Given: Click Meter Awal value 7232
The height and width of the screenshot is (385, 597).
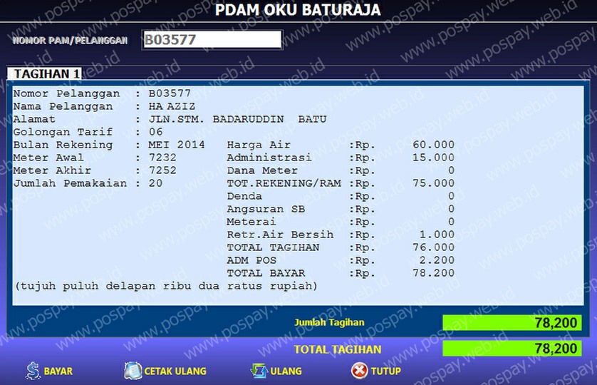Looking at the screenshot, I should tap(162, 158).
